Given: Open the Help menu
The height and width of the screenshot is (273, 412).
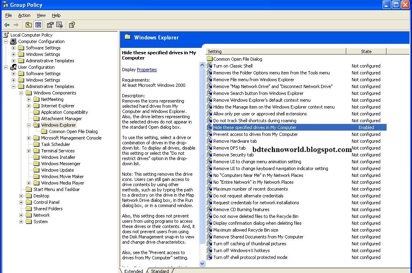Looking at the screenshot, I should pos(56,15).
